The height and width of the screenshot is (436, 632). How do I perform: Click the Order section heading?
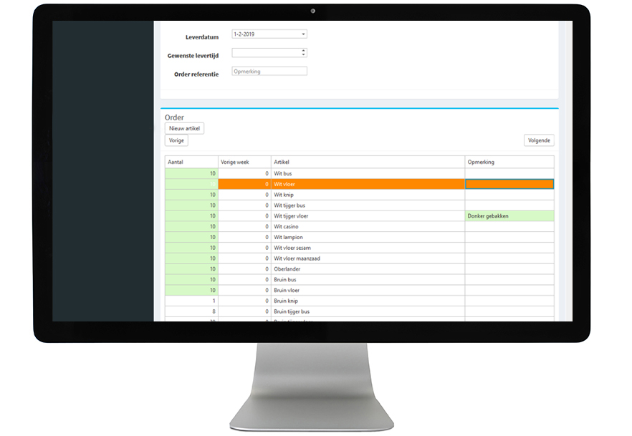click(174, 117)
